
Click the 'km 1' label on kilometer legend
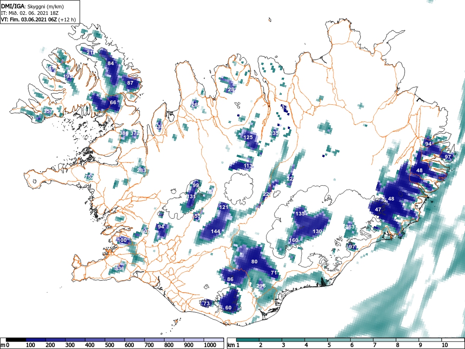[233, 345]
